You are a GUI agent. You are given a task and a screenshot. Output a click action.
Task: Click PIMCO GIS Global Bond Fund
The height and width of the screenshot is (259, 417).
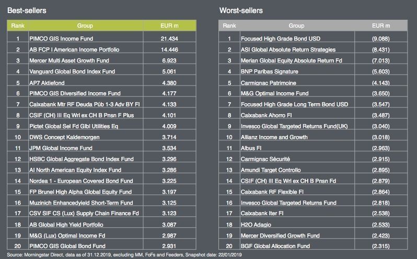click(67, 246)
